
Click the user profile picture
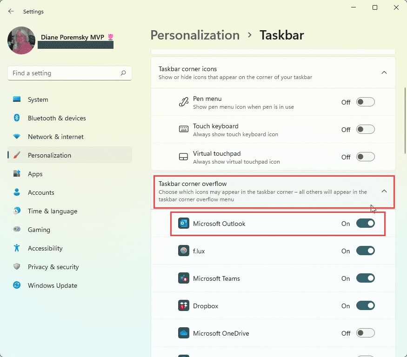(21, 40)
